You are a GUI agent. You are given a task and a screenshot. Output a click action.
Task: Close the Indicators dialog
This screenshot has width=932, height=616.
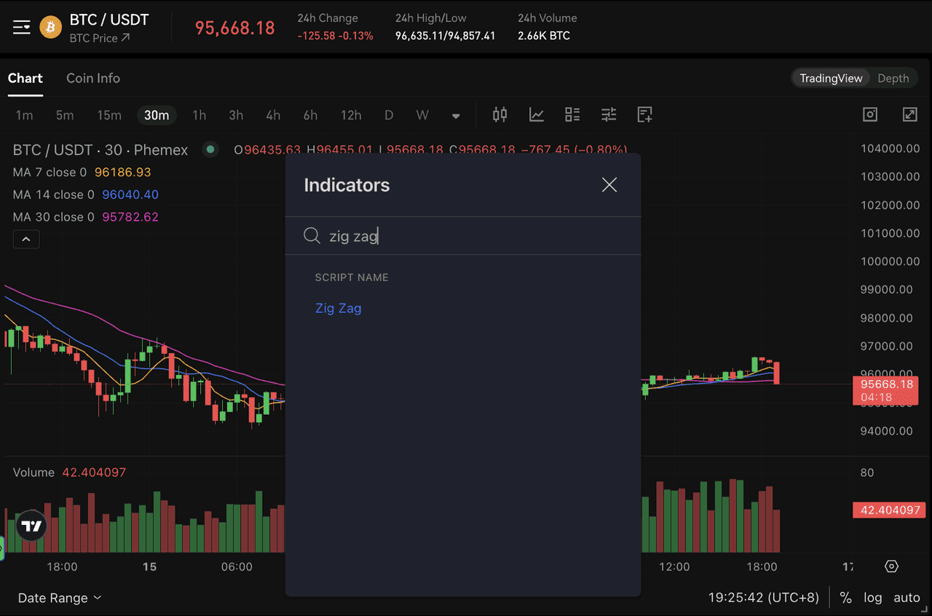pos(609,185)
